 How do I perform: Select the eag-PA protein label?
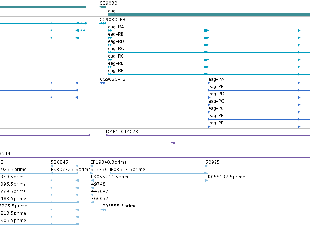pyautogui.click(x=216, y=79)
